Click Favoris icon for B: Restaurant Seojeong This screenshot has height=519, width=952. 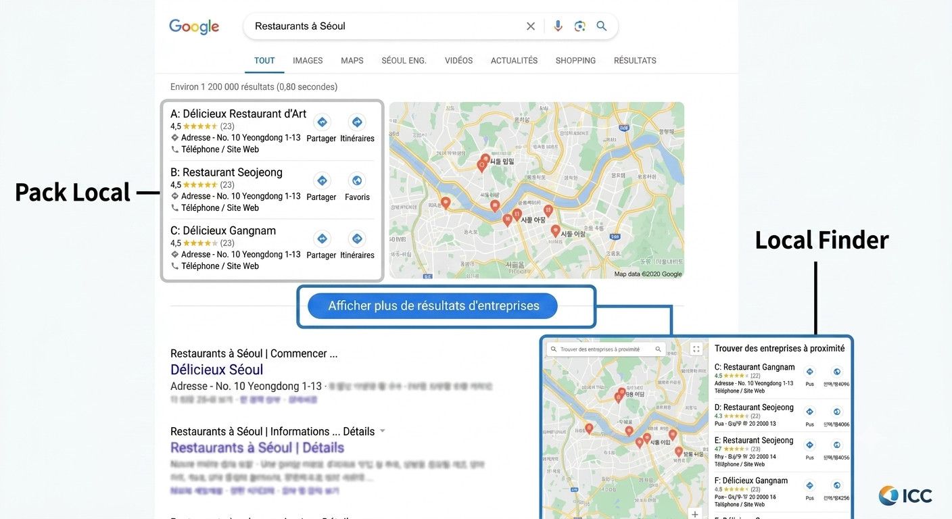(357, 180)
